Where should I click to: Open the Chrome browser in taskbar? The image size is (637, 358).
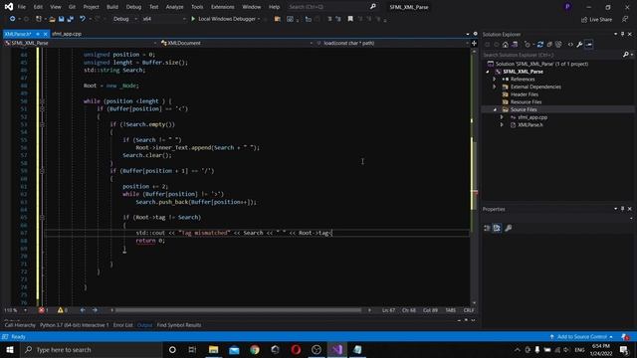tap(255, 349)
